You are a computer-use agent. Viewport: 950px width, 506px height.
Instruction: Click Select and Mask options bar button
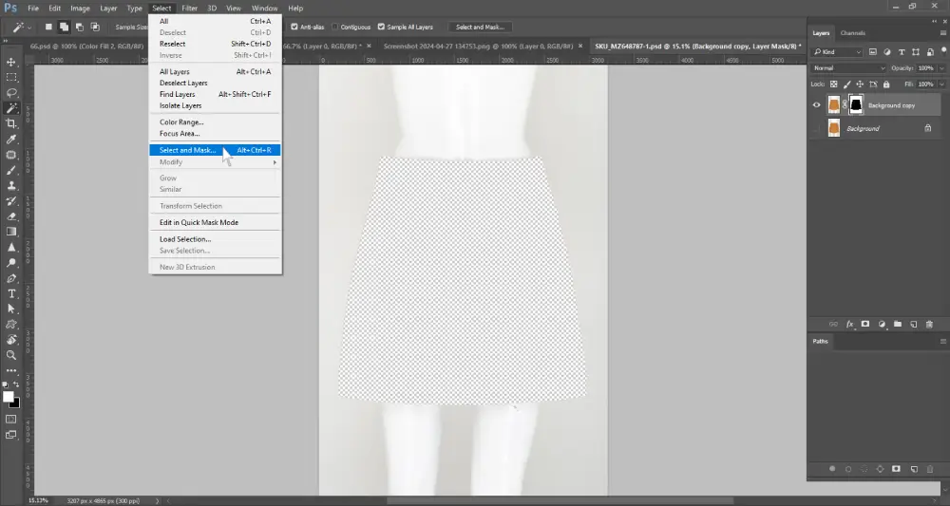[480, 27]
